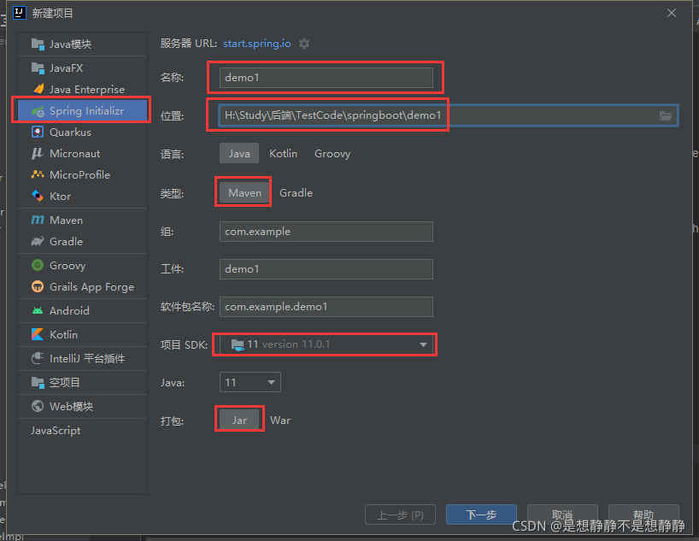Click the Maven m icon in the sidebar

[38, 220]
